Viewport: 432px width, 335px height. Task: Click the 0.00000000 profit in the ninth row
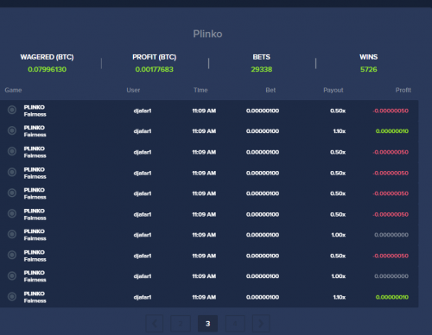(x=391, y=276)
